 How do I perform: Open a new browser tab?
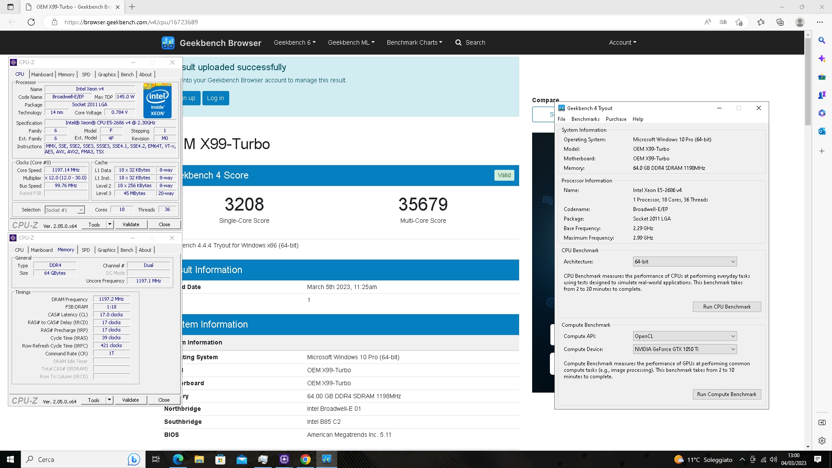[x=132, y=7]
